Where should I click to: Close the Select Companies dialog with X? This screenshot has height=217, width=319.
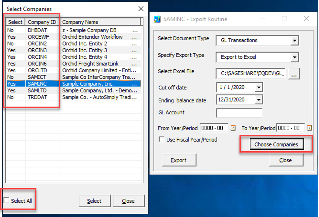click(141, 9)
